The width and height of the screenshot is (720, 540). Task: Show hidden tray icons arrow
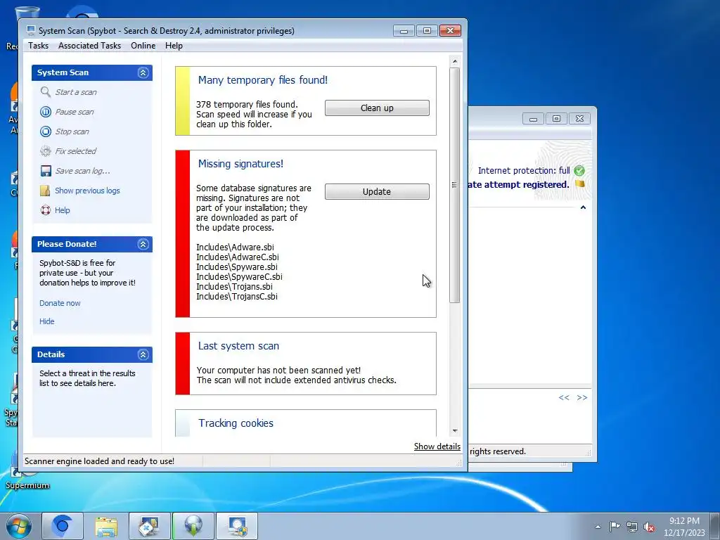pos(598,527)
